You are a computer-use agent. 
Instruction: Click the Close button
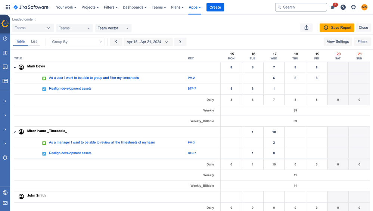(x=363, y=28)
